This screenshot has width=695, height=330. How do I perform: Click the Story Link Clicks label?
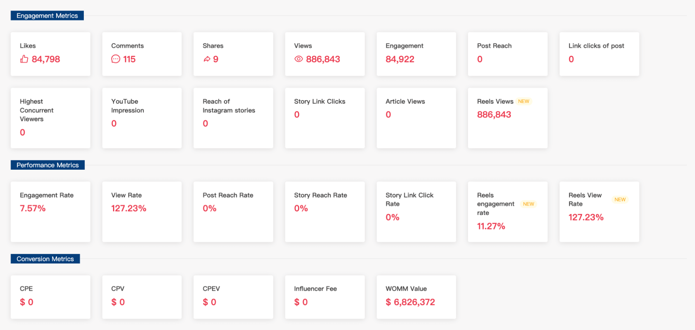[x=320, y=101]
